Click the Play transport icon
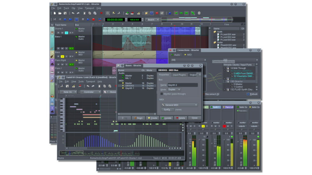This screenshot has width=312, height=175. tap(88, 19)
